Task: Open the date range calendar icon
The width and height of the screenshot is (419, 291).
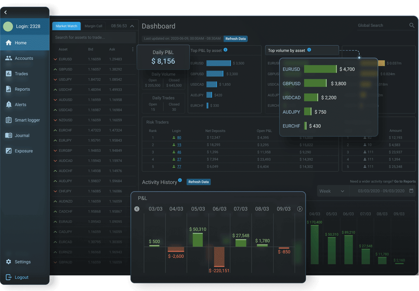Action: pos(411,191)
